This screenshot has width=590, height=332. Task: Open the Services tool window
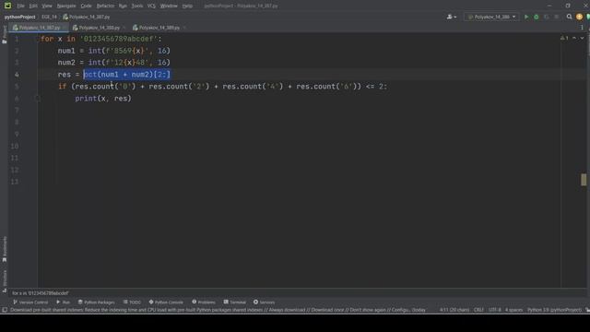tap(264, 302)
